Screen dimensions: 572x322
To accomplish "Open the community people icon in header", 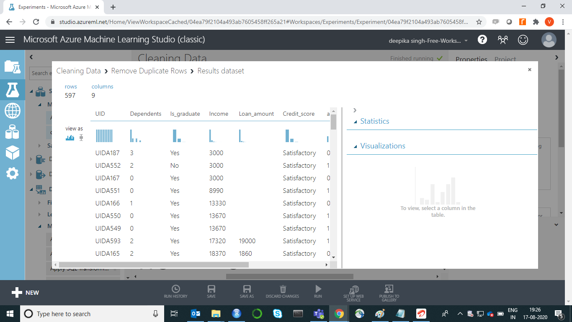I will (x=502, y=39).
